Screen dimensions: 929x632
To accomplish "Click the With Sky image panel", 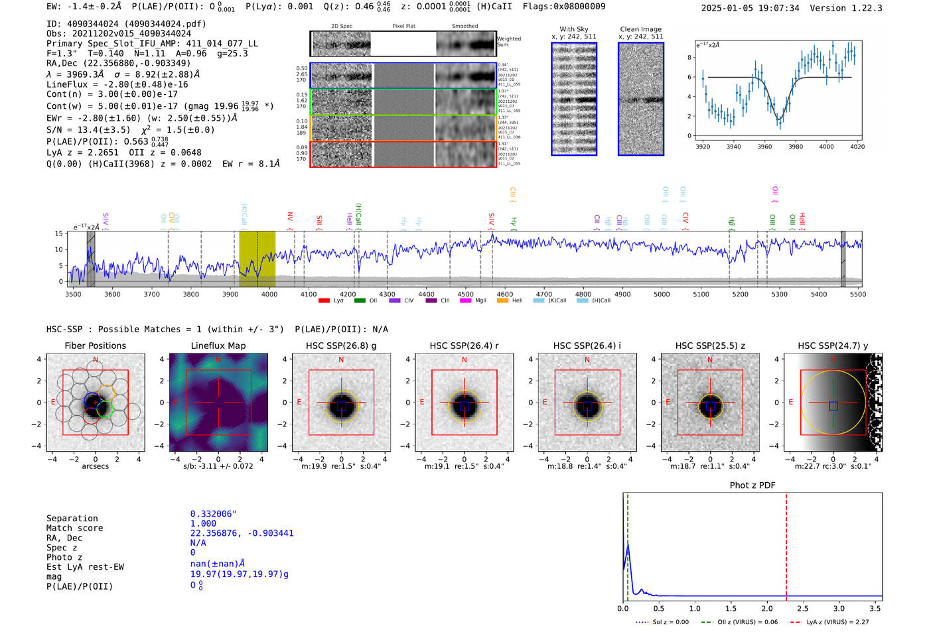I will pos(574,99).
